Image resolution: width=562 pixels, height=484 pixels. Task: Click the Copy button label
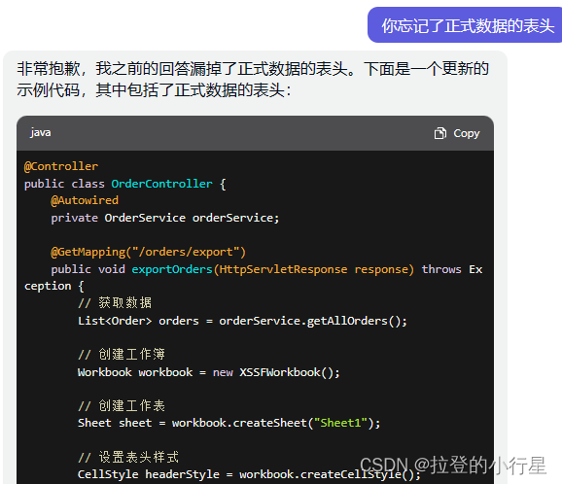point(467,133)
